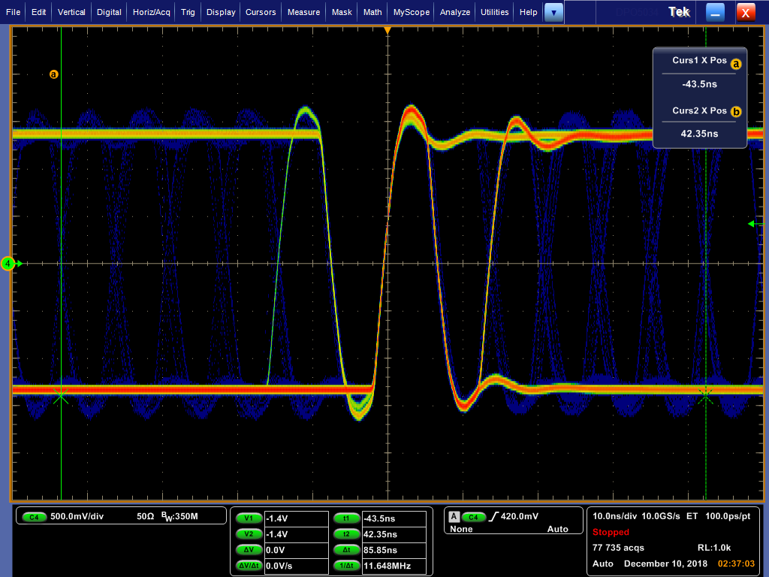Screen dimensions: 769x577
Task: Click the C4 channel badge in vertical readout
Action: [x=34, y=517]
